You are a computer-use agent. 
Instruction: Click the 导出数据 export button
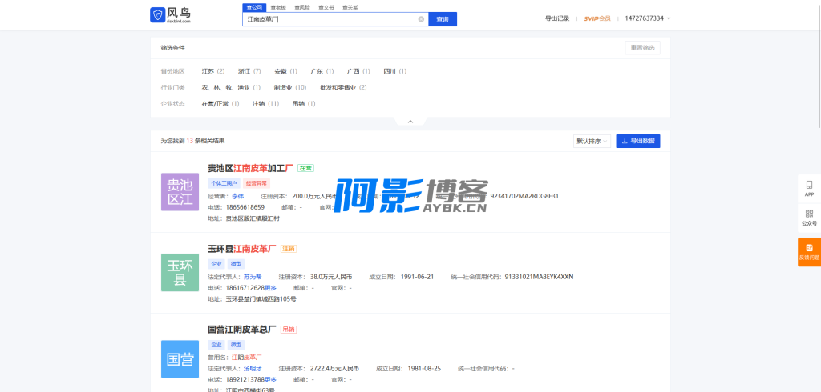638,141
